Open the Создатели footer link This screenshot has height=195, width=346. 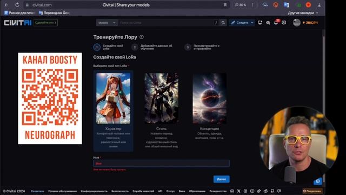tap(37, 191)
